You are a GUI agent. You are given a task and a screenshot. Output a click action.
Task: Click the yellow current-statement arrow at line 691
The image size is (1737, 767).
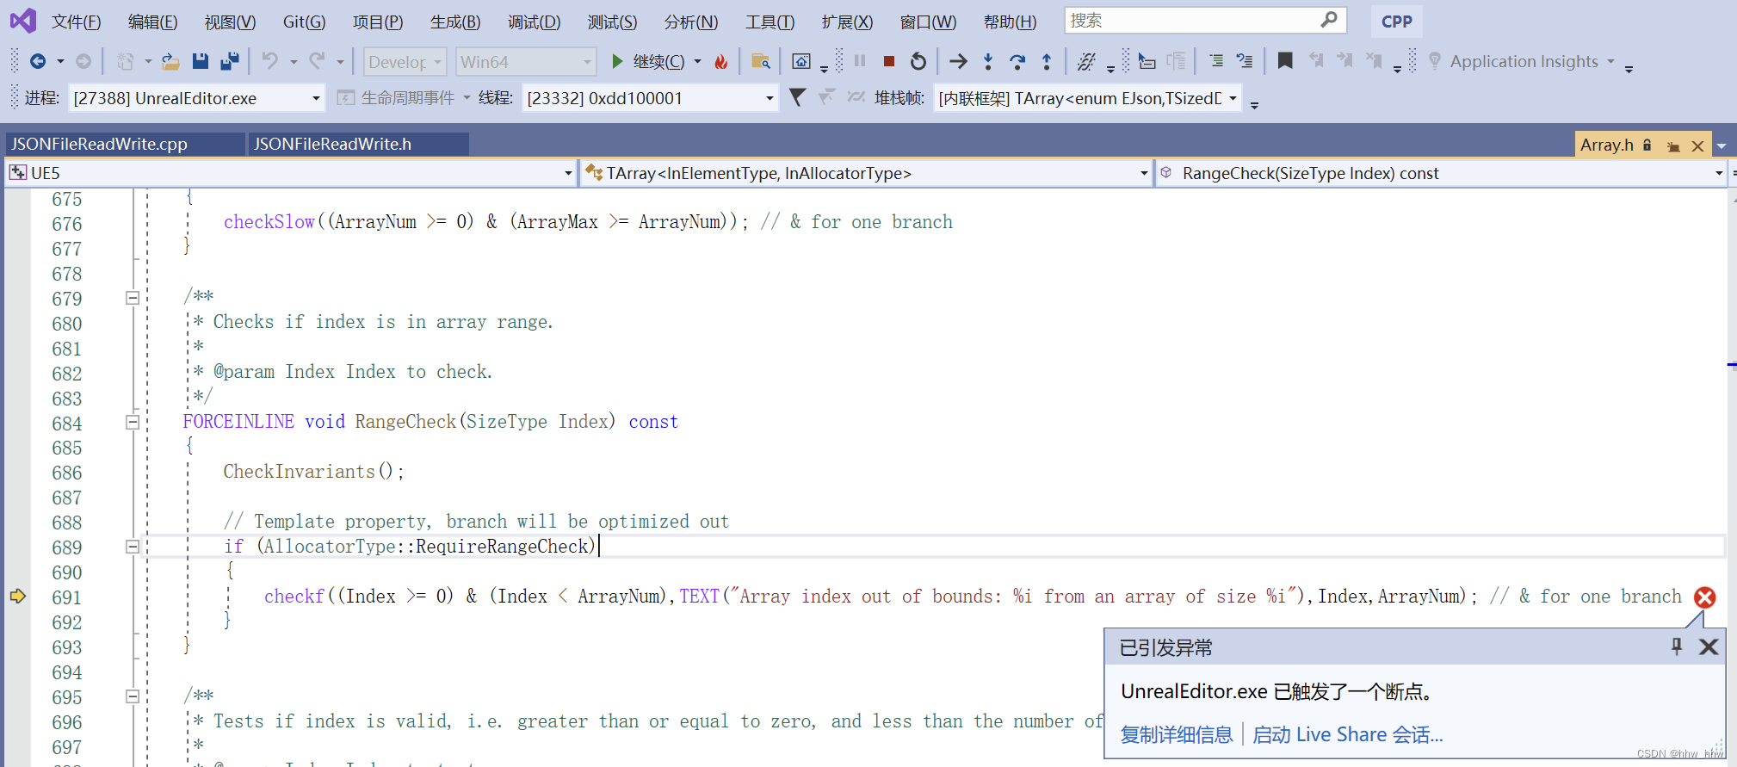pos(18,596)
